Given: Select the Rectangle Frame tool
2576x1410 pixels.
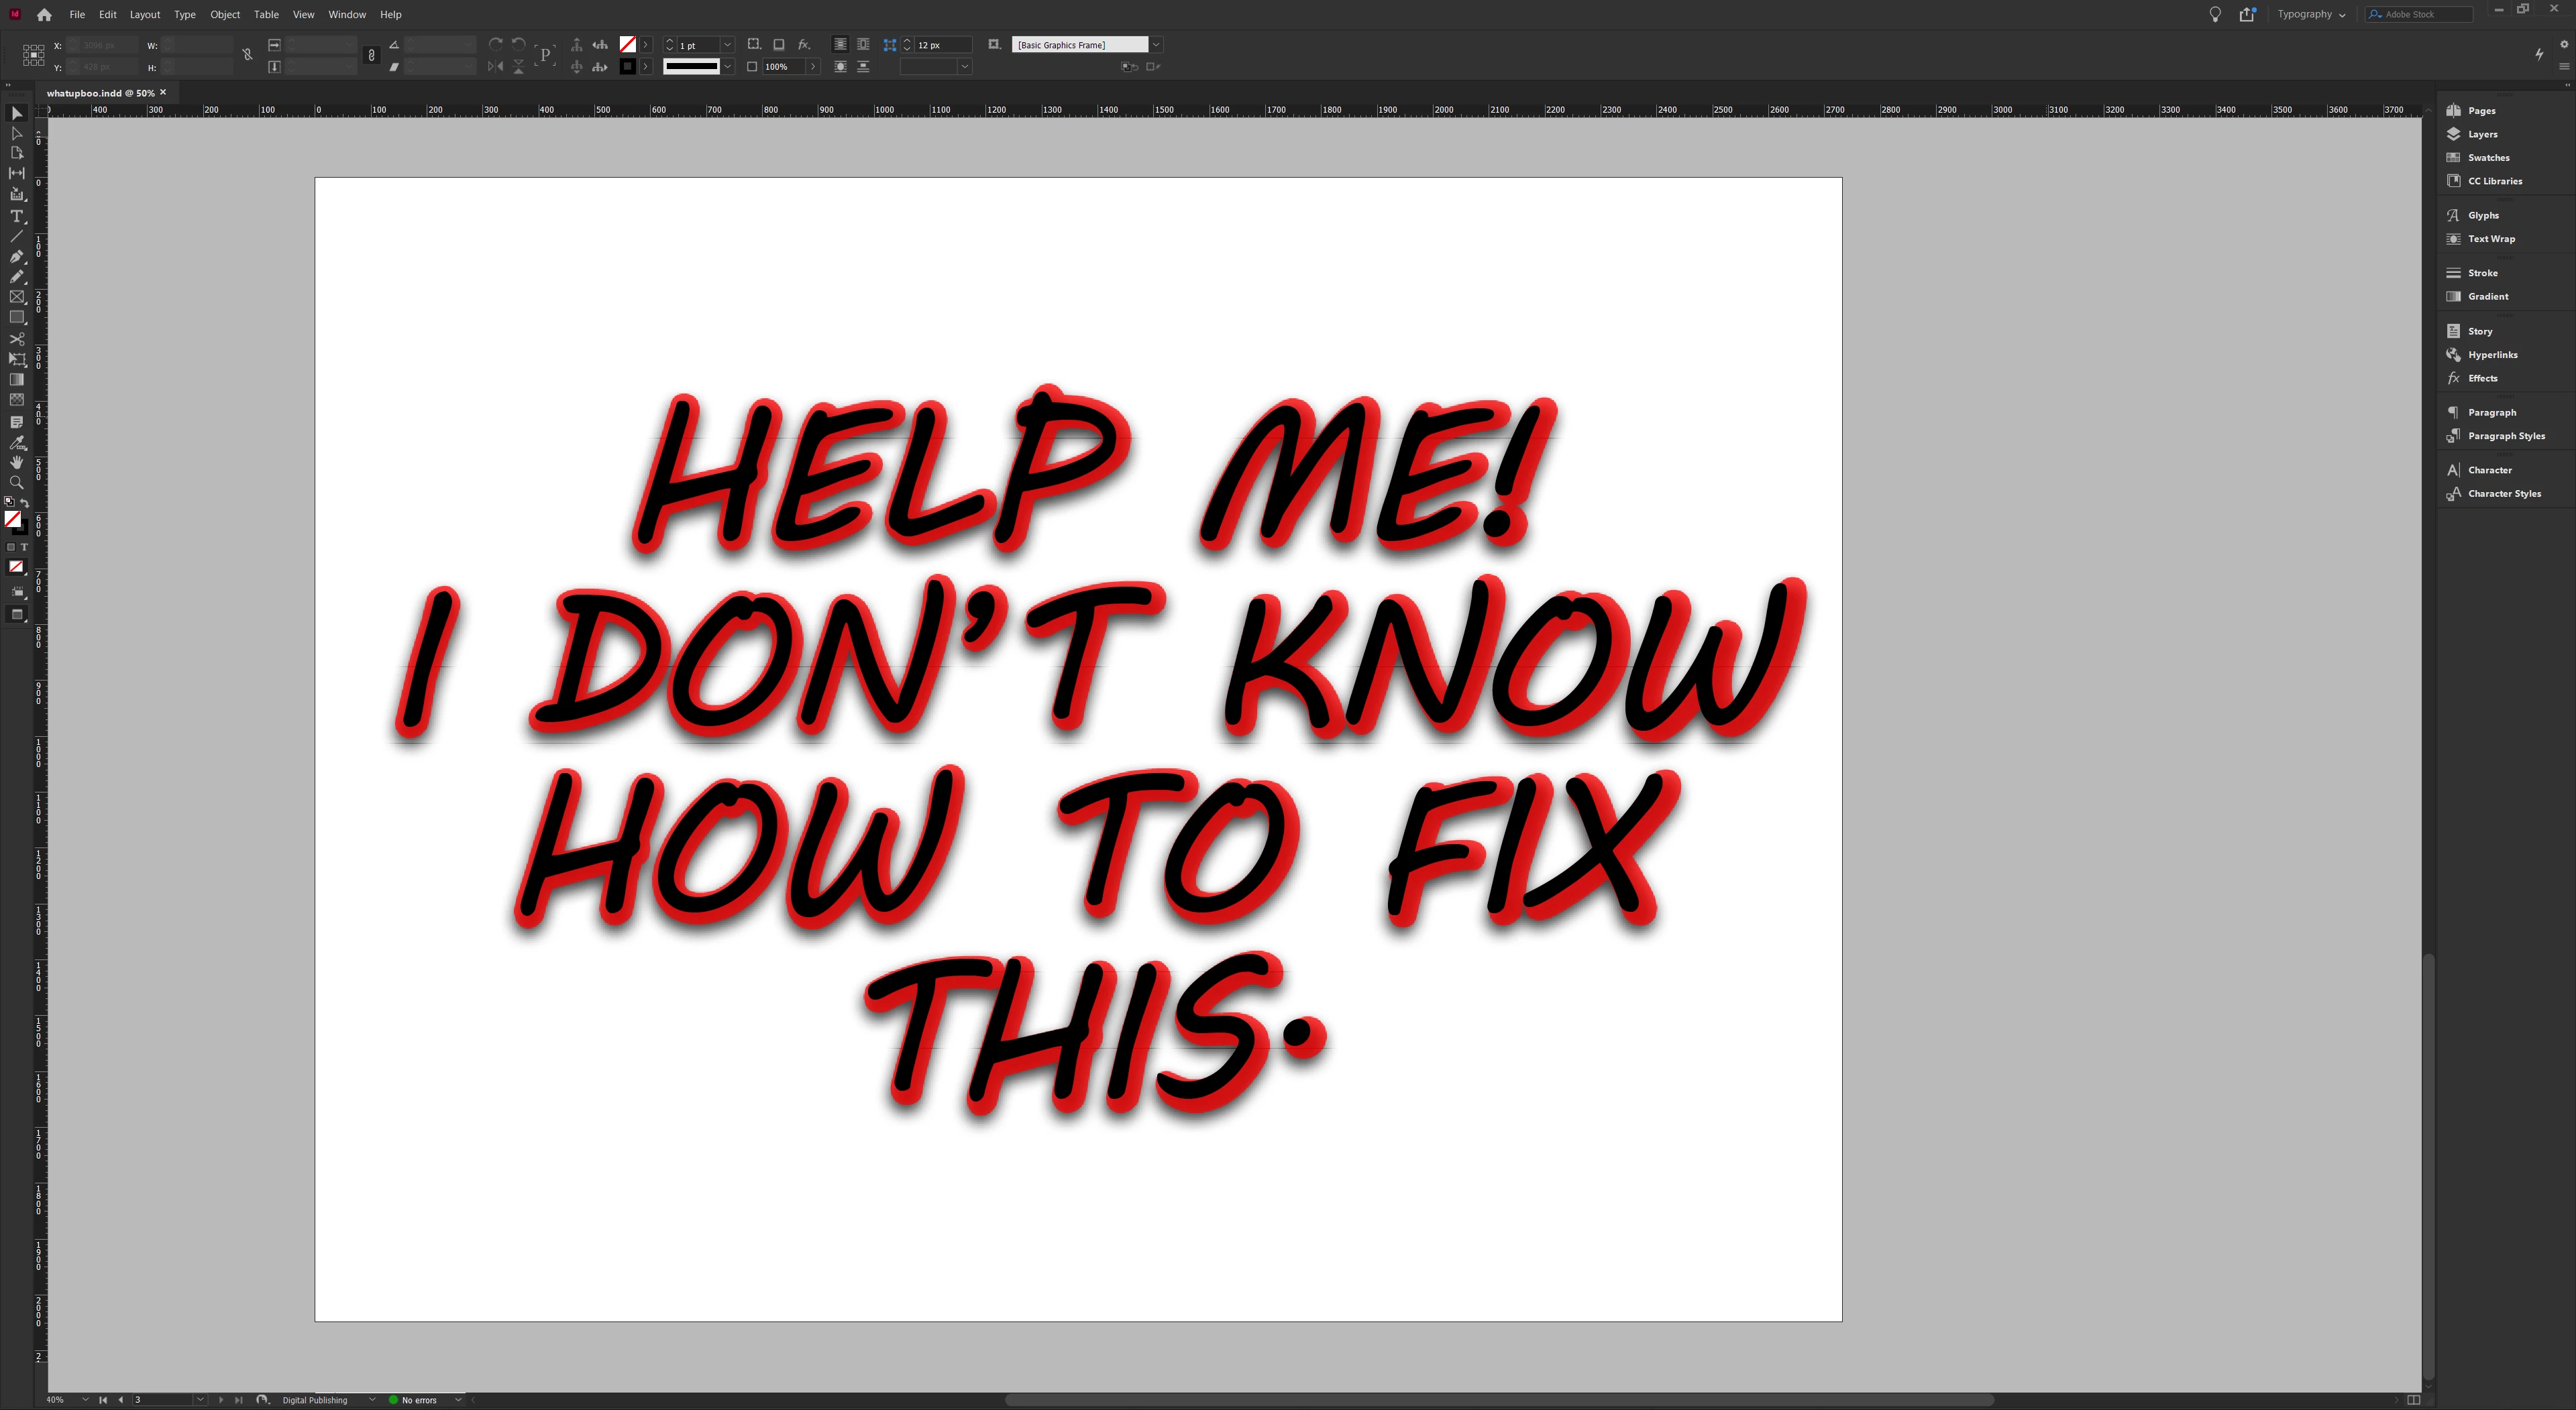Looking at the screenshot, I should pyautogui.click(x=17, y=297).
